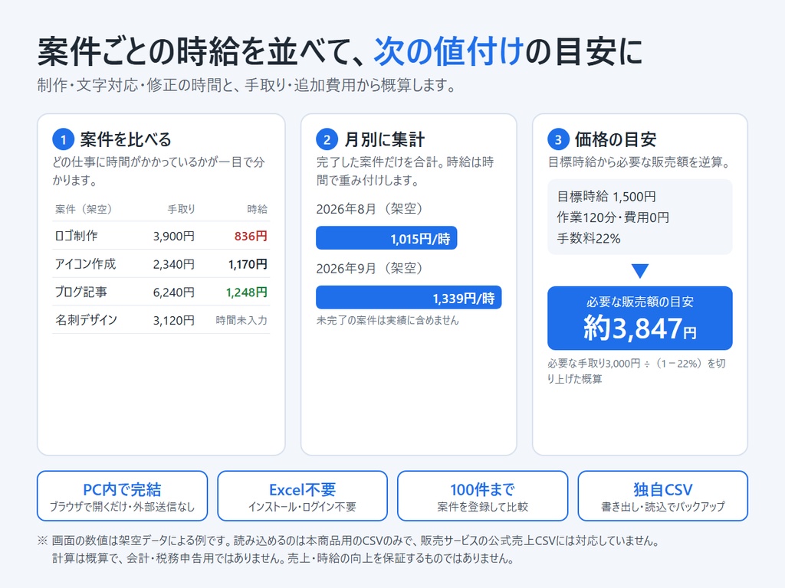This screenshot has height=588, width=785.
Task: Click the description starting 完了した案件だけを合計
Action: (405, 171)
